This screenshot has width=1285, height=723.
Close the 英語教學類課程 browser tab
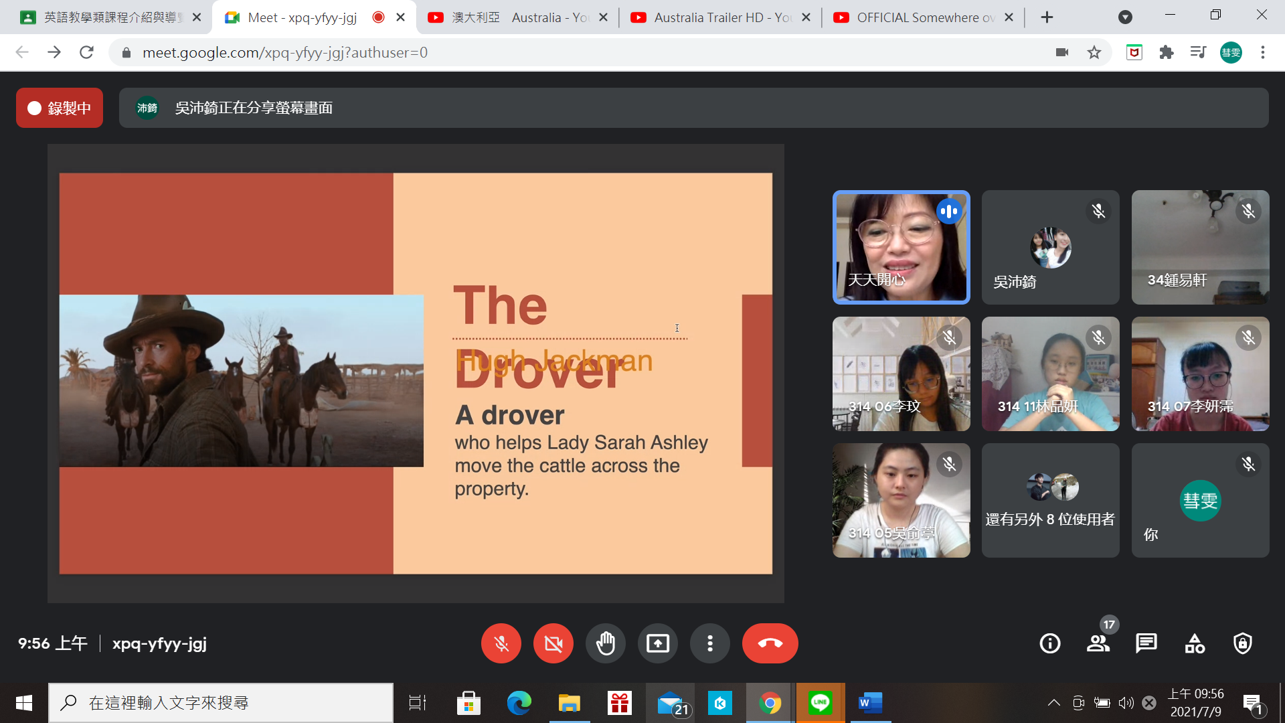pos(197,17)
